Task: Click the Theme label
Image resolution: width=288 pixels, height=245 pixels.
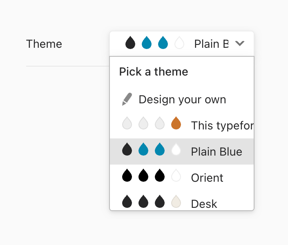Action: 44,44
